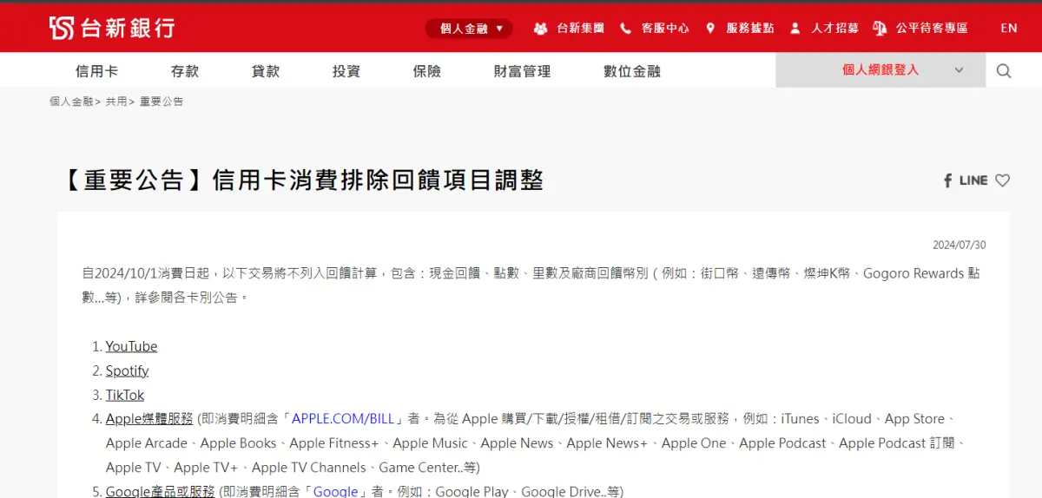The height and width of the screenshot is (498, 1042).
Task: Click the Apple媒體服務 list item
Action: 149,419
